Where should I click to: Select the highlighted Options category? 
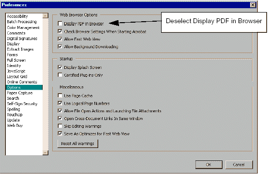(24, 87)
